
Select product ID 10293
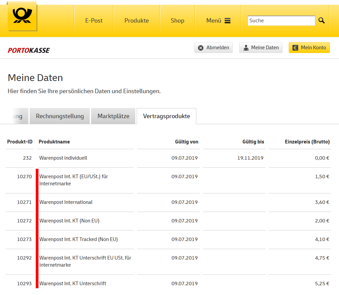click(x=24, y=284)
